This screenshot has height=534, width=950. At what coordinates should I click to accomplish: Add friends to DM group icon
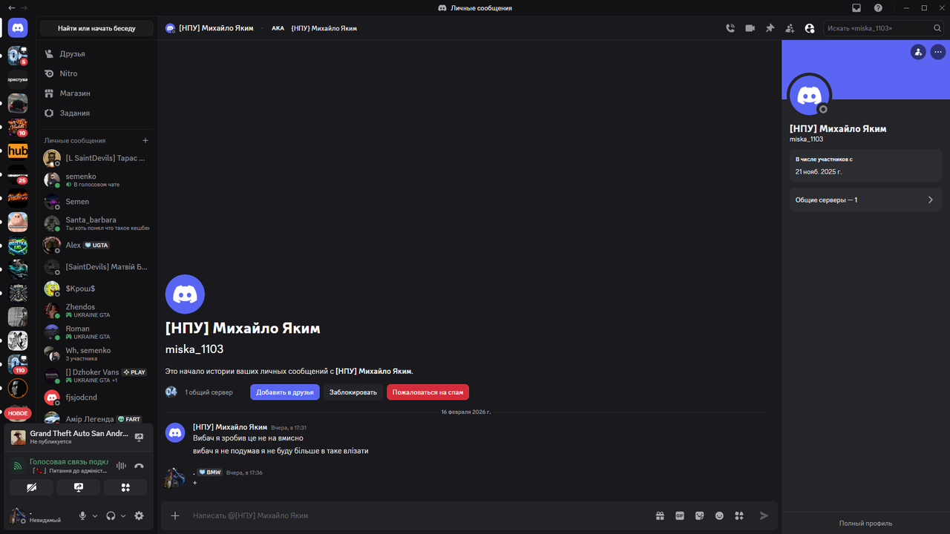[x=790, y=28]
